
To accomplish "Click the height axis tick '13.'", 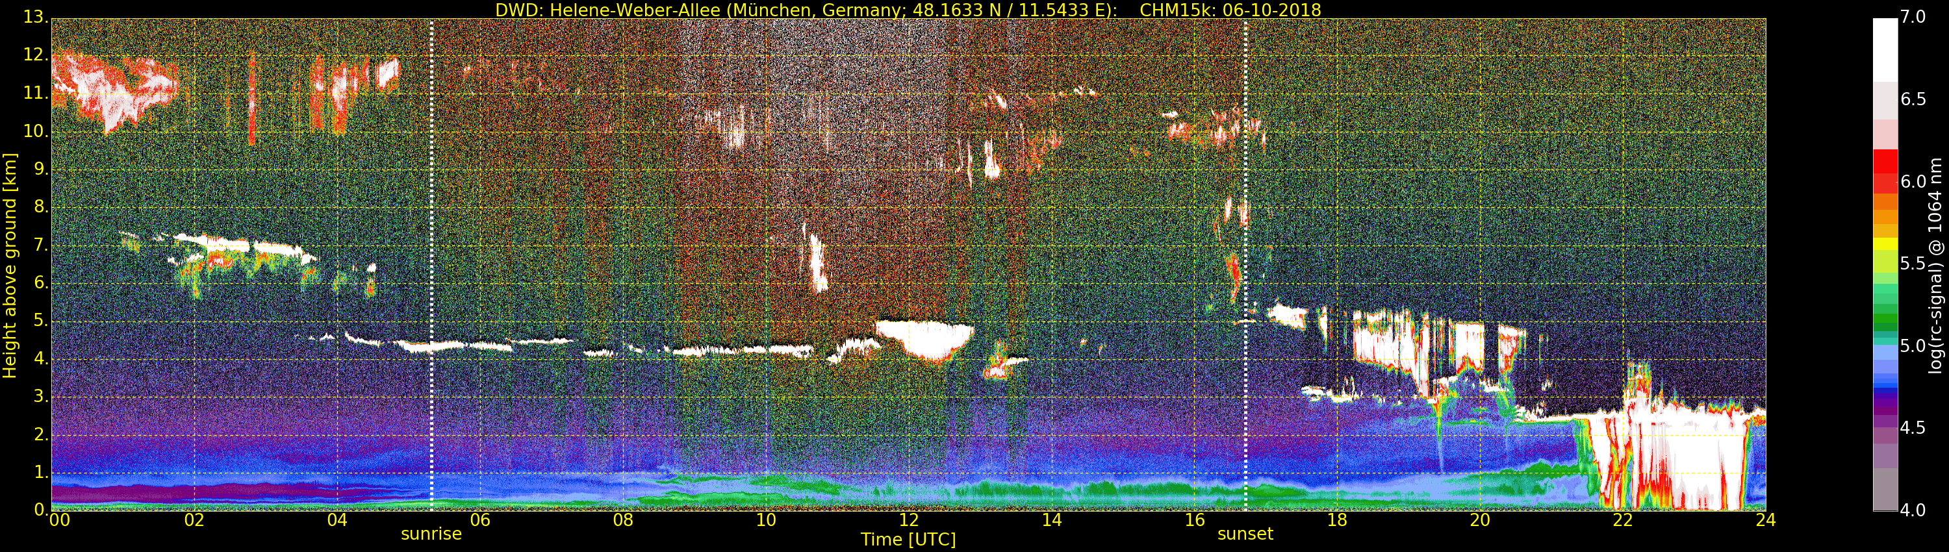I will coord(36,18).
